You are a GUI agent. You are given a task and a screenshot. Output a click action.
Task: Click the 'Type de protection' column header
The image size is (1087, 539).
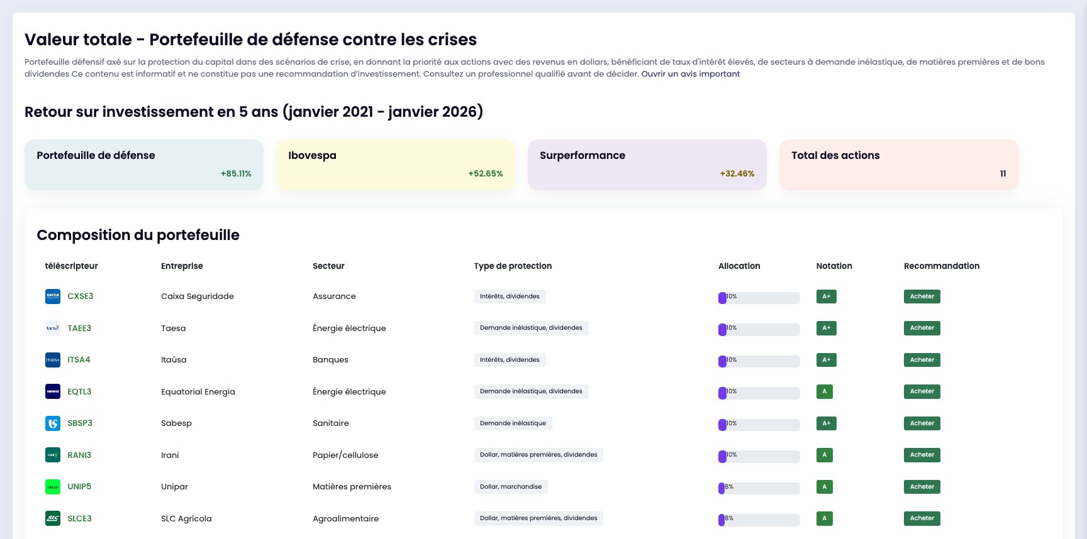click(513, 266)
